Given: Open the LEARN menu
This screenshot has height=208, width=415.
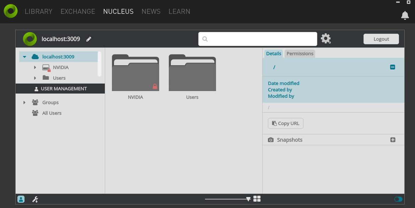Looking at the screenshot, I should pos(179,11).
